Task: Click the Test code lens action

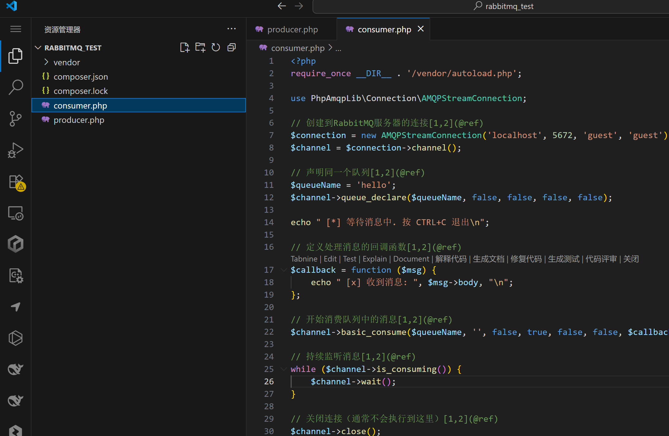Action: [x=350, y=259]
